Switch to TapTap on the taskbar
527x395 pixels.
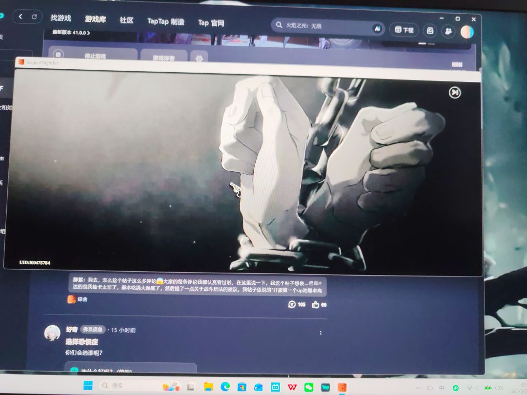point(325,387)
